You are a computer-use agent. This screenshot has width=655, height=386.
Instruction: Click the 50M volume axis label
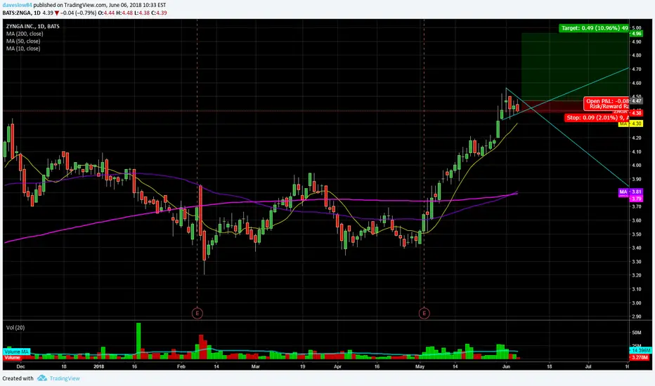coord(637,333)
